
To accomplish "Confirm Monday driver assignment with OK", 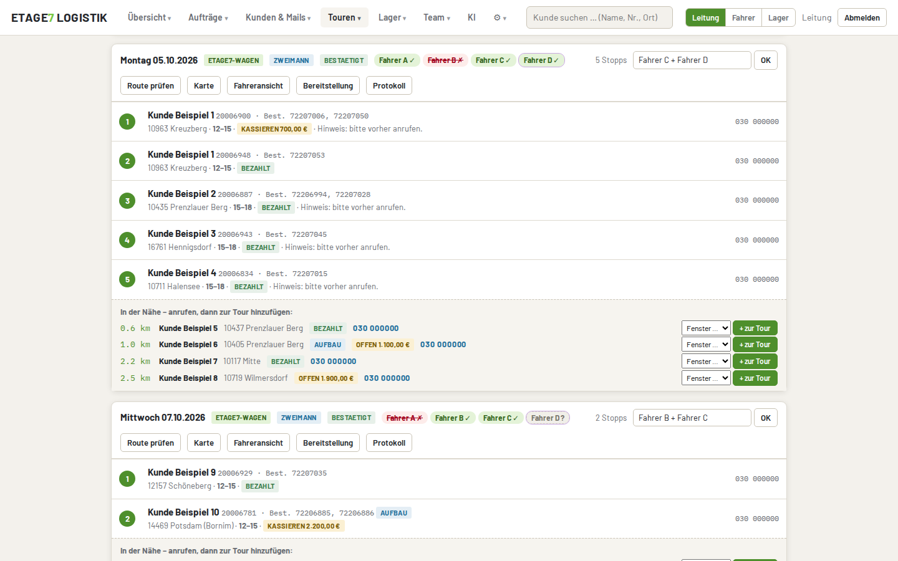I will [x=766, y=60].
